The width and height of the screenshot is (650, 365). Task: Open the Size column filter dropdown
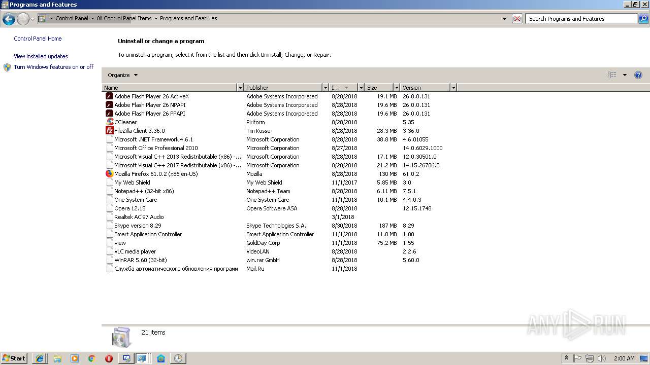point(397,88)
